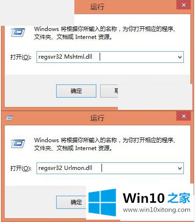
Task: Click the lower dialog's 运行 title bar
Action: coord(97,118)
